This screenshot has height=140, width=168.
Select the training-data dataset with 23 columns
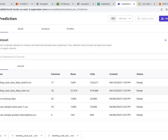click(x=84, y=99)
